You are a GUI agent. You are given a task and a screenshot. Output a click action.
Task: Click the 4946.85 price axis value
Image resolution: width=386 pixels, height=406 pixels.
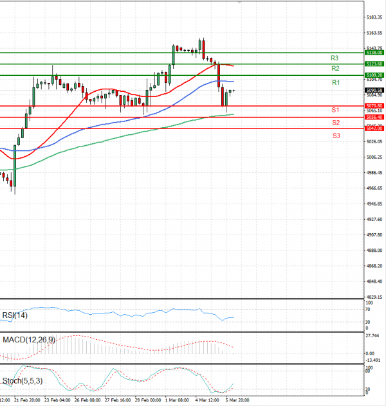point(374,204)
